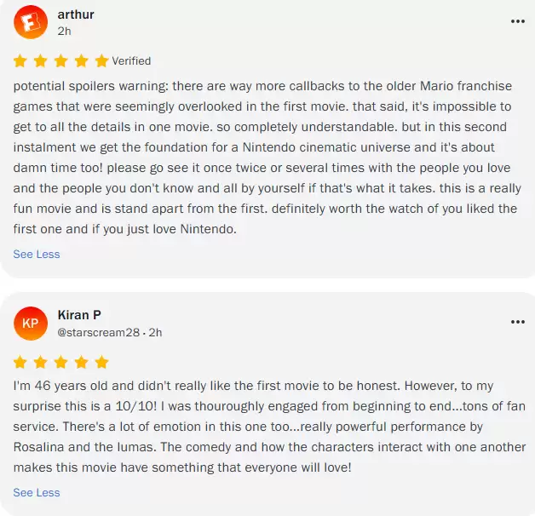Click arthur's review text about Nintendo cinematic universe
Viewport: 535px width, 516px height.
tap(256, 148)
